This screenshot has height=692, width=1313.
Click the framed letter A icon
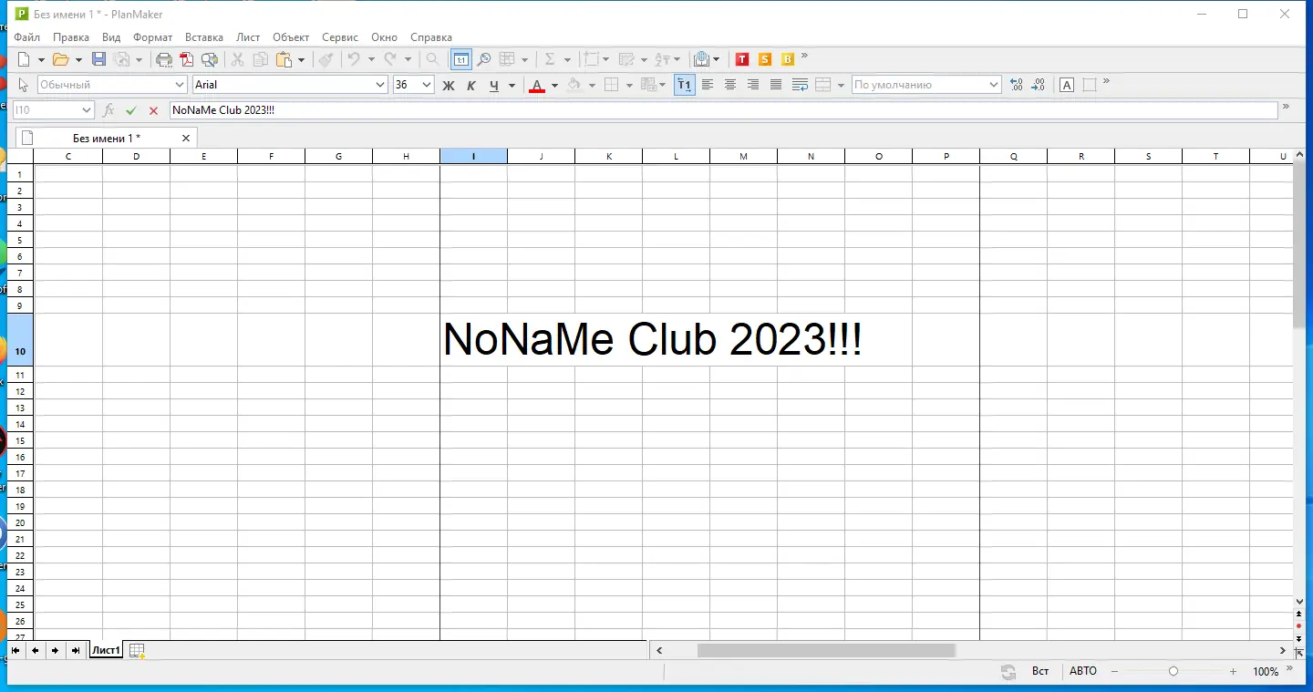(1066, 85)
